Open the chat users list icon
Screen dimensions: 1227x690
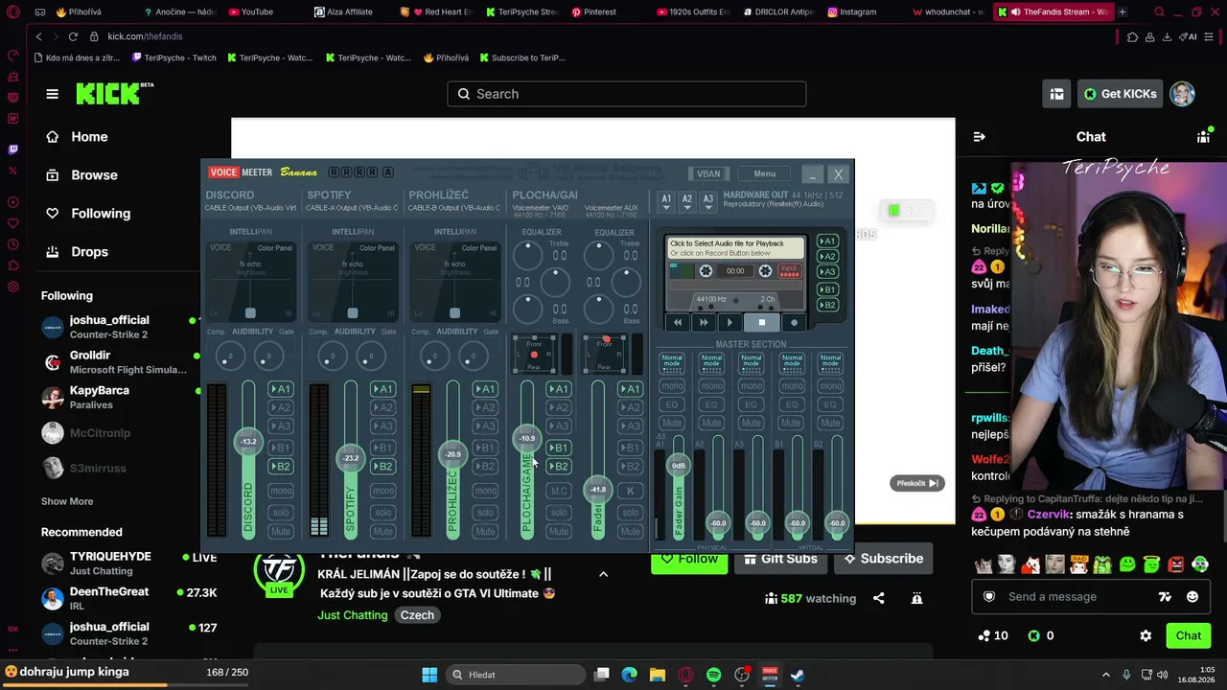[x=1203, y=137]
